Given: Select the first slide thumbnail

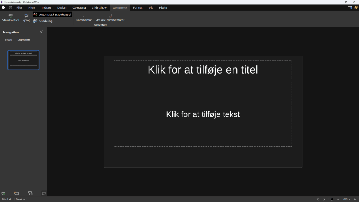Looking at the screenshot, I should pyautogui.click(x=23, y=60).
